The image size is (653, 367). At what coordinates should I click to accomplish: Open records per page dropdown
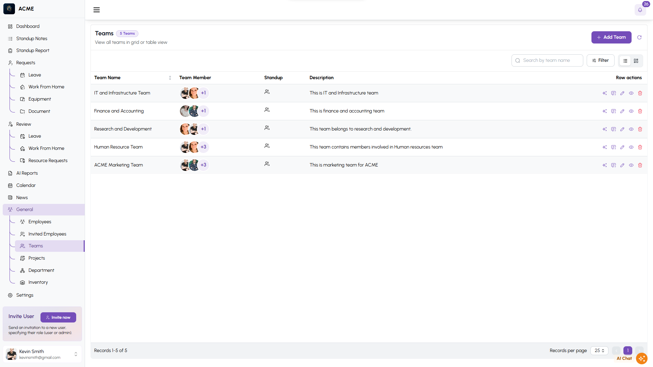click(x=599, y=350)
